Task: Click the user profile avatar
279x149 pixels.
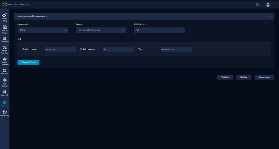Action: 268,5
